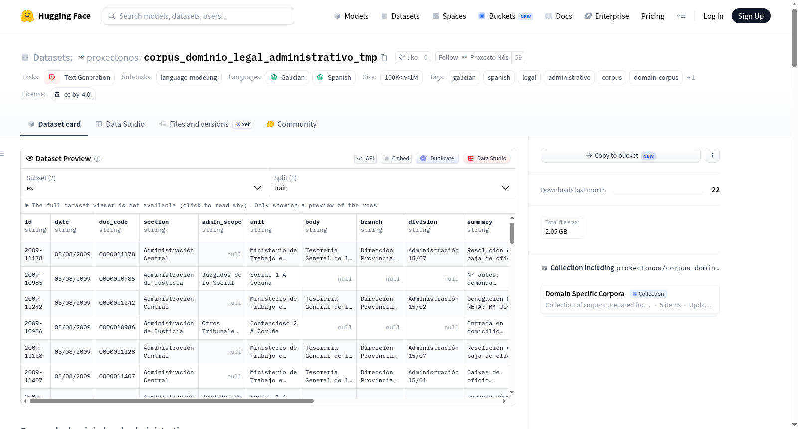Click the Spanish language globe tag
The image size is (798, 429).
(334, 77)
